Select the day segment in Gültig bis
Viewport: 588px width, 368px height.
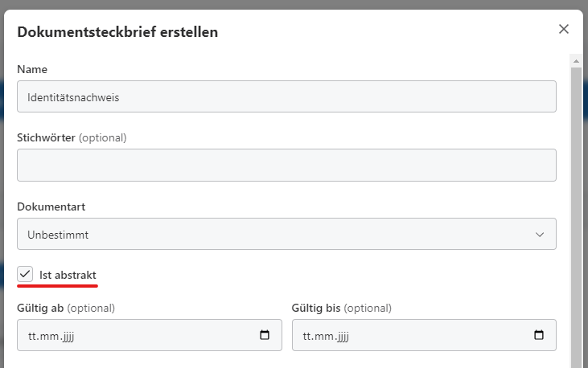point(306,336)
